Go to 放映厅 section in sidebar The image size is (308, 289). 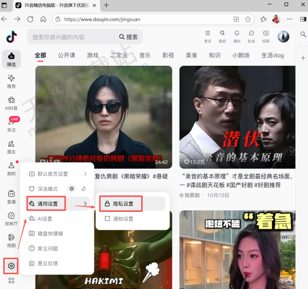(11, 218)
